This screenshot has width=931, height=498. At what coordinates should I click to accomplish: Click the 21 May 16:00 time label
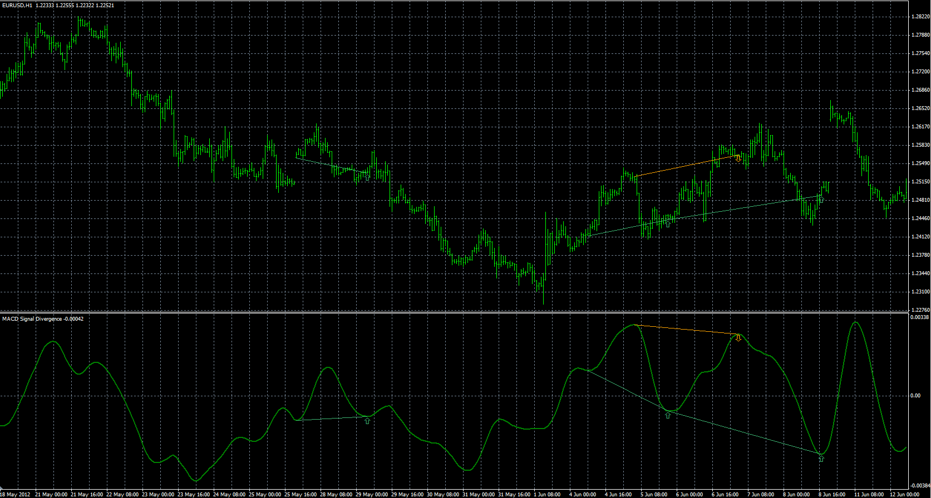87,494
